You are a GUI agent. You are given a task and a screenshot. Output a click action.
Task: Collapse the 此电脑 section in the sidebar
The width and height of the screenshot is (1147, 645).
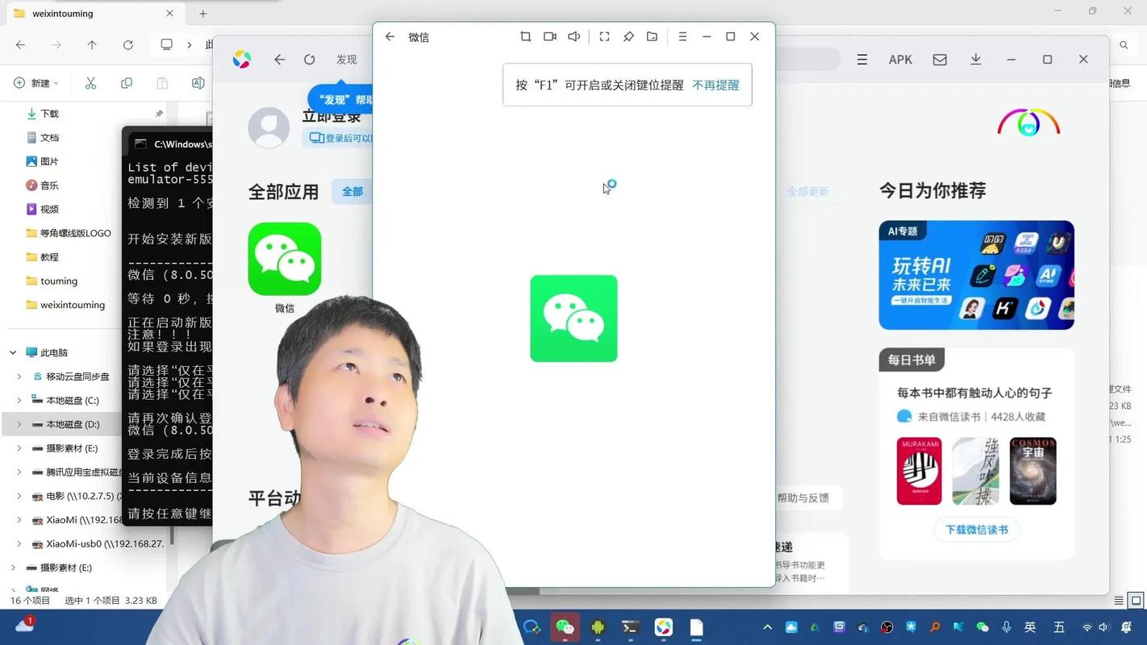11,352
